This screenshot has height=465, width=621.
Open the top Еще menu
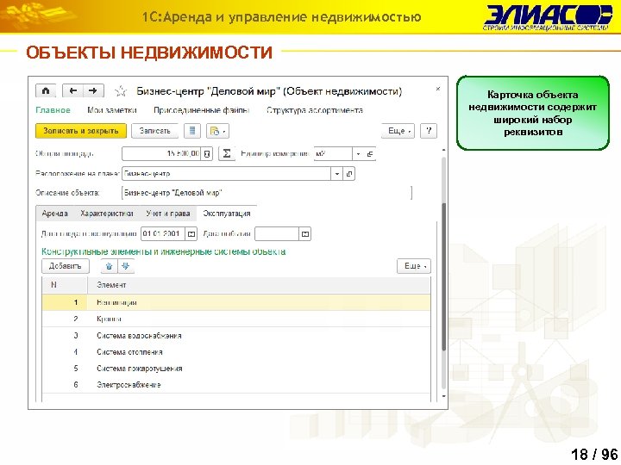[398, 131]
